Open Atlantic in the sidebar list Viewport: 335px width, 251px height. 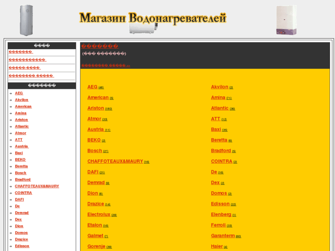pyautogui.click(x=22, y=126)
